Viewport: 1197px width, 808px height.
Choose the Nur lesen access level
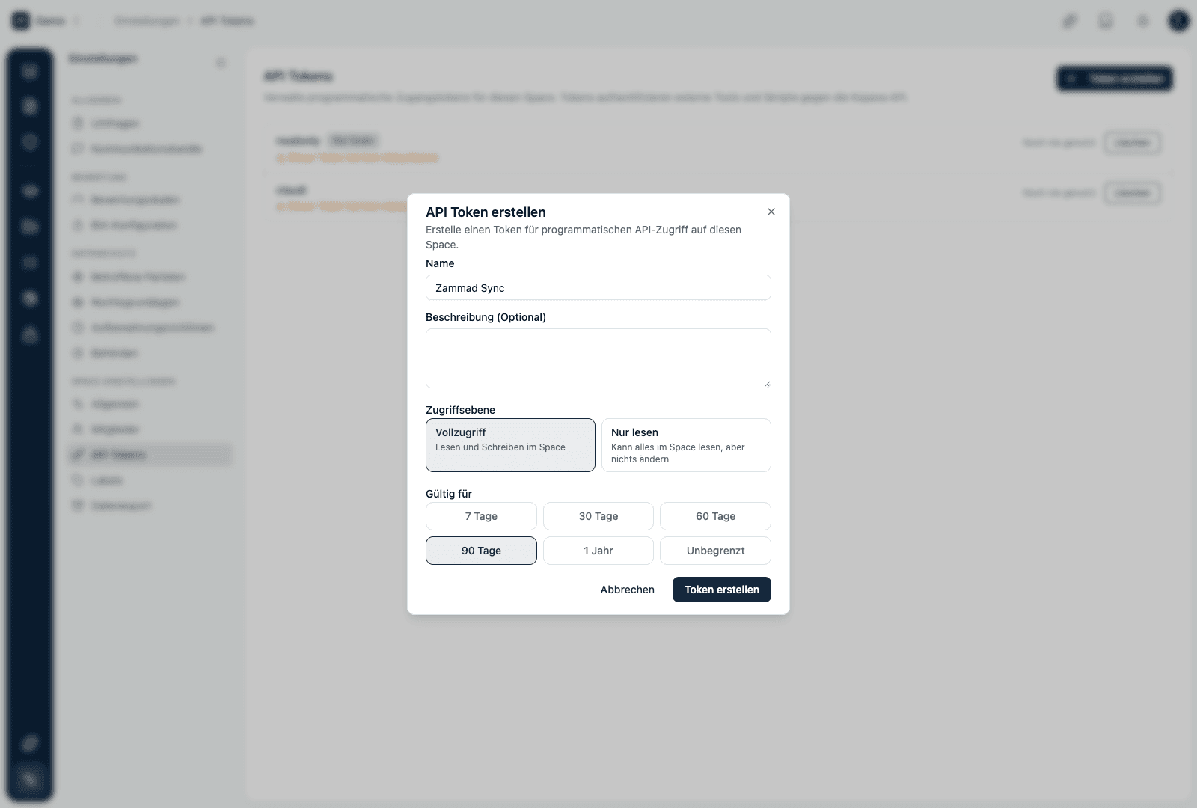[x=686, y=445]
